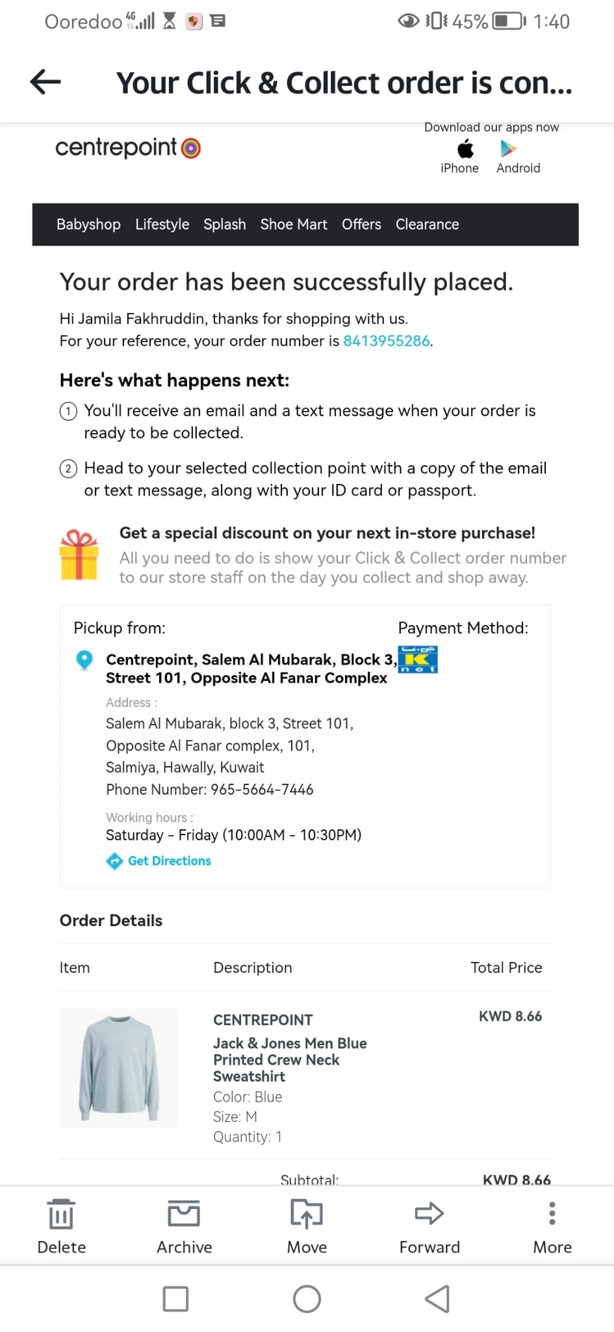Select Splash in the navigation bar
The height and width of the screenshot is (1332, 614).
pos(225,224)
